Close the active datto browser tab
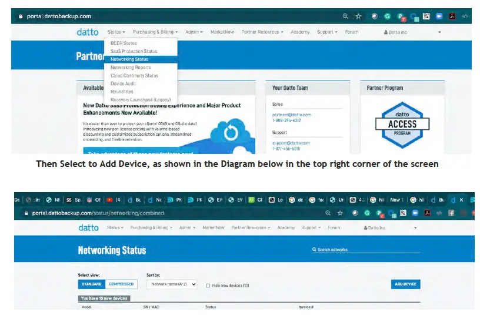This screenshot has width=480, height=322. point(461,200)
